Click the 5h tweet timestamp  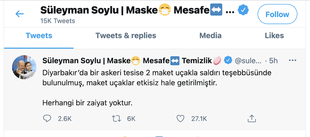[273, 61]
